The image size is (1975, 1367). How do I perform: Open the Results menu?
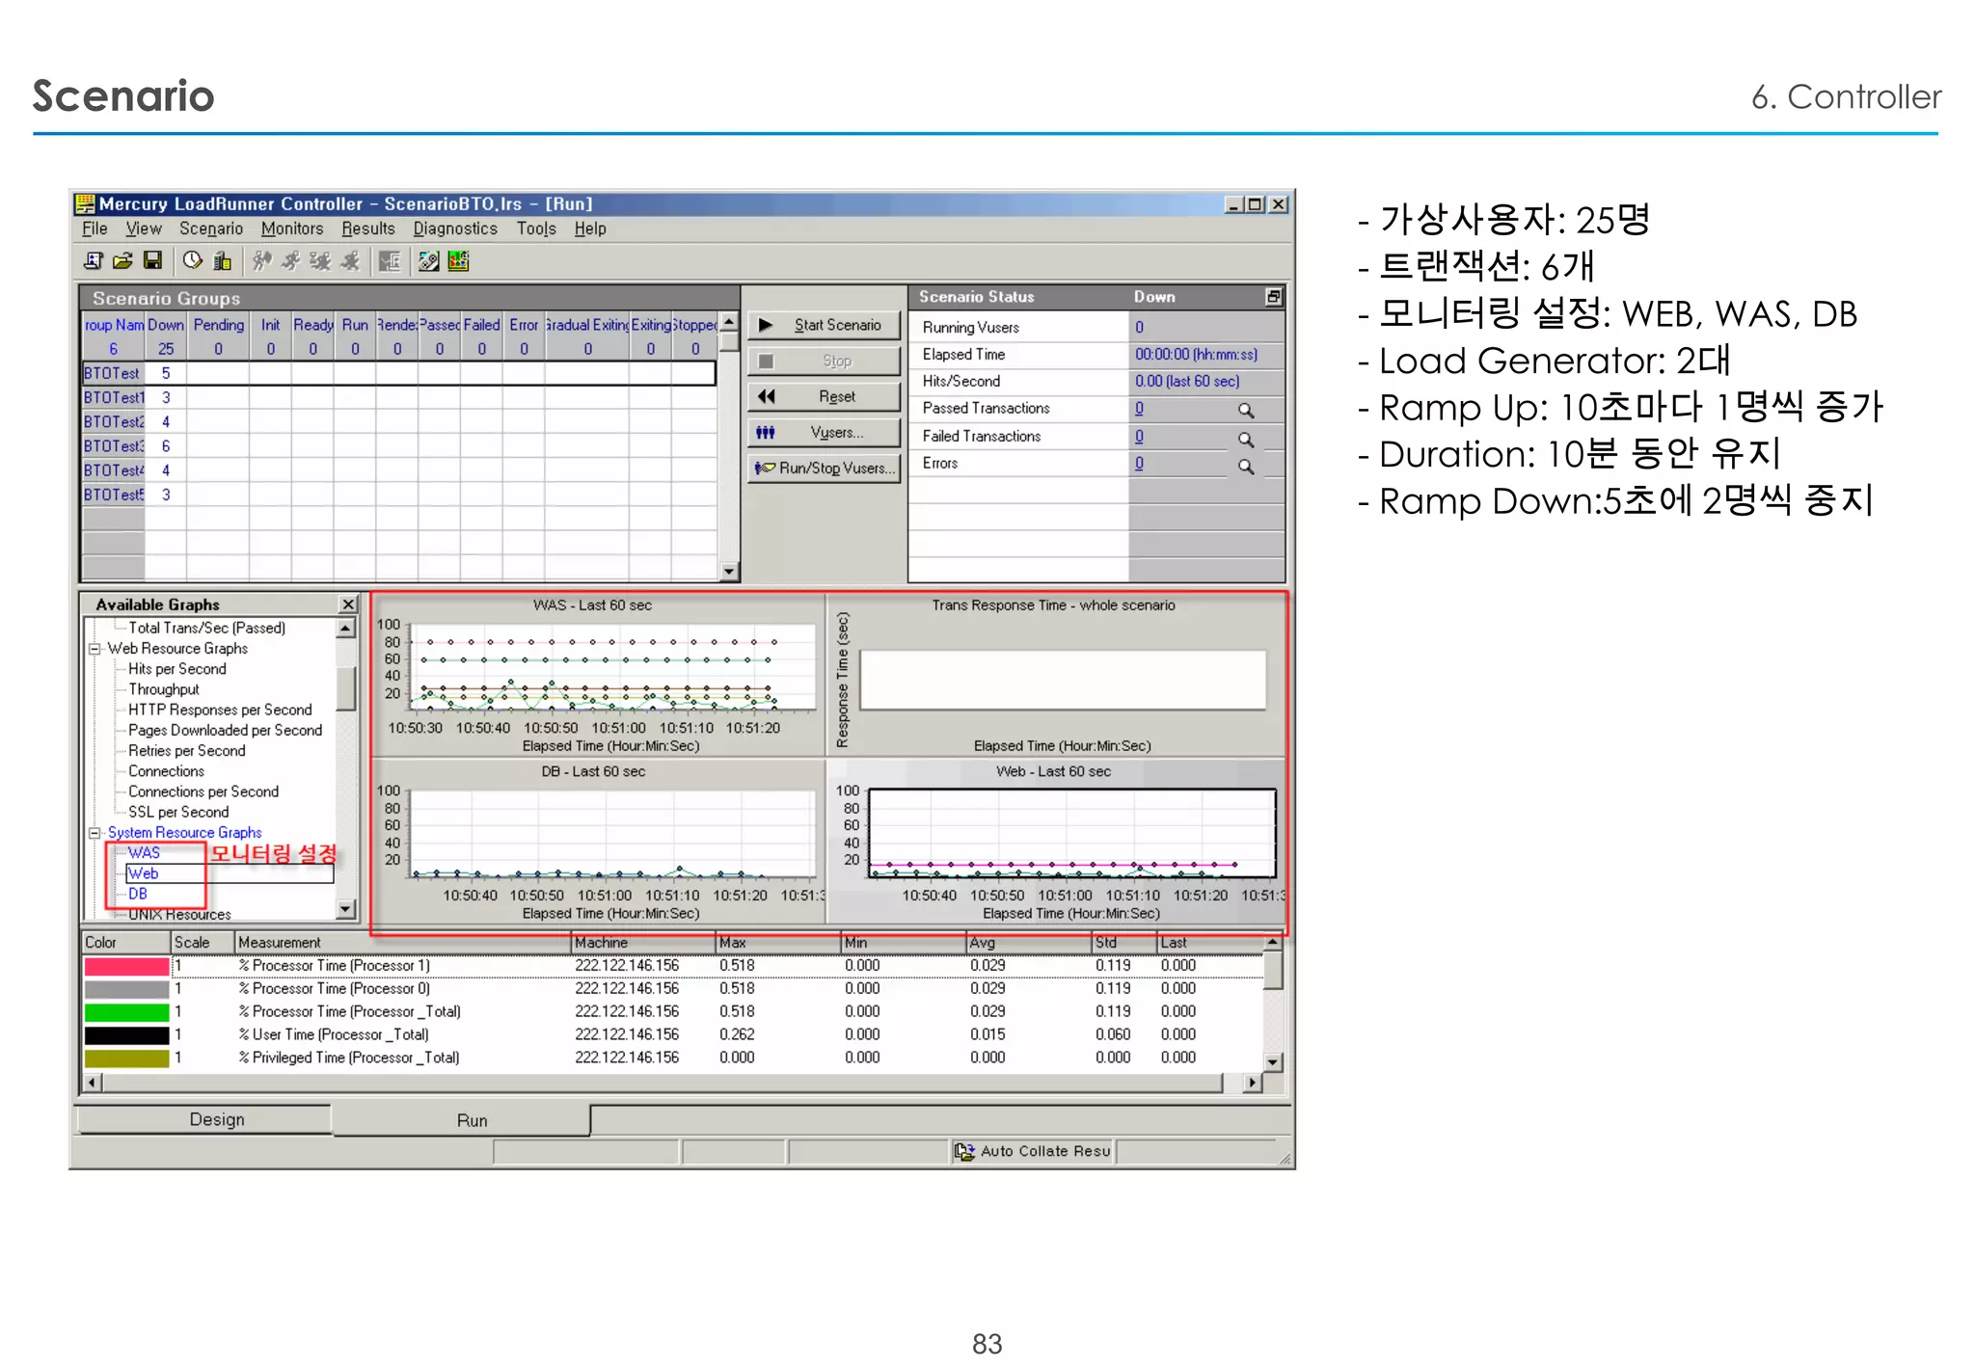click(368, 228)
